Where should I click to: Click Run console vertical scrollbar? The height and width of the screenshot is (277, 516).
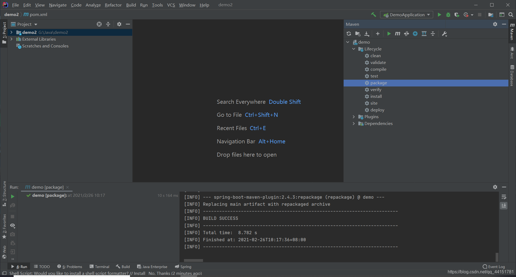coord(497,257)
